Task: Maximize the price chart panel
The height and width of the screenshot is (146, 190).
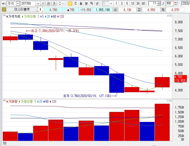Action: point(168,16)
